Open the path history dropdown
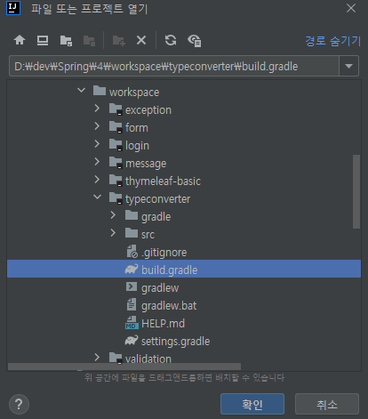The image size is (368, 419). point(348,66)
